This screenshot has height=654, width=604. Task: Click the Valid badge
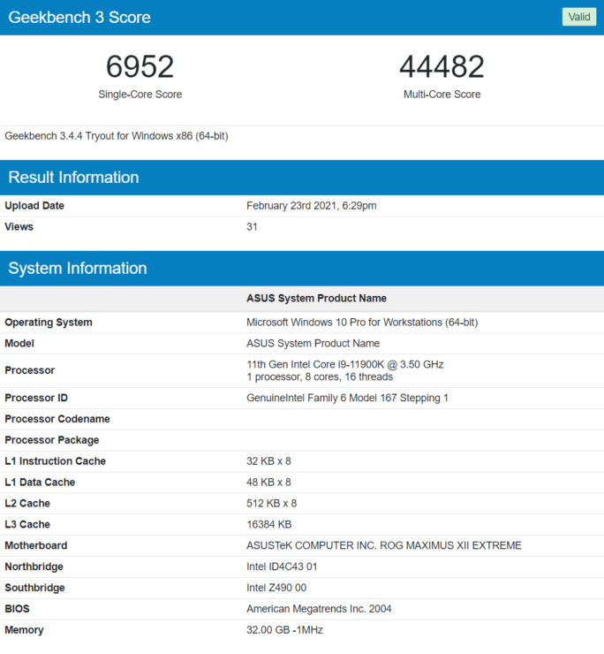point(579,17)
